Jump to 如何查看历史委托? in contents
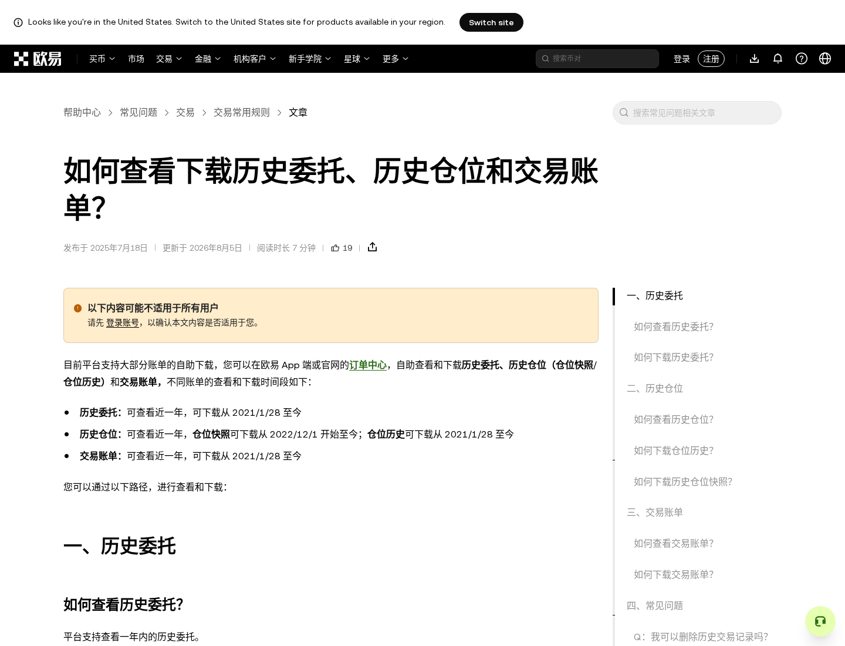Image resolution: width=845 pixels, height=646 pixels. pos(674,327)
